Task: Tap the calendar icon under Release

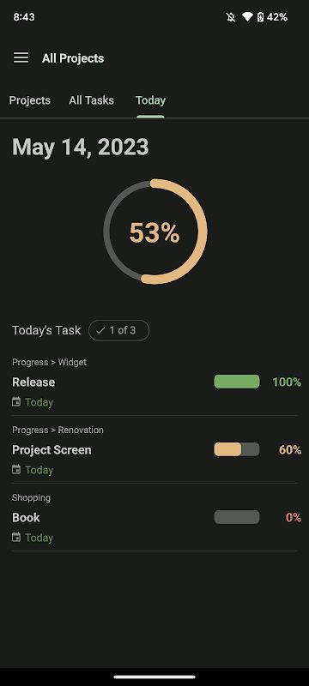Action: point(16,401)
